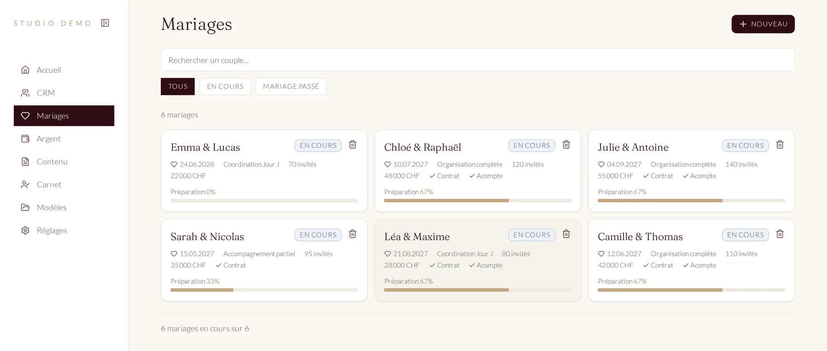
Task: Click the trash icon for Chloé & Raphaël
Action: tap(566, 144)
